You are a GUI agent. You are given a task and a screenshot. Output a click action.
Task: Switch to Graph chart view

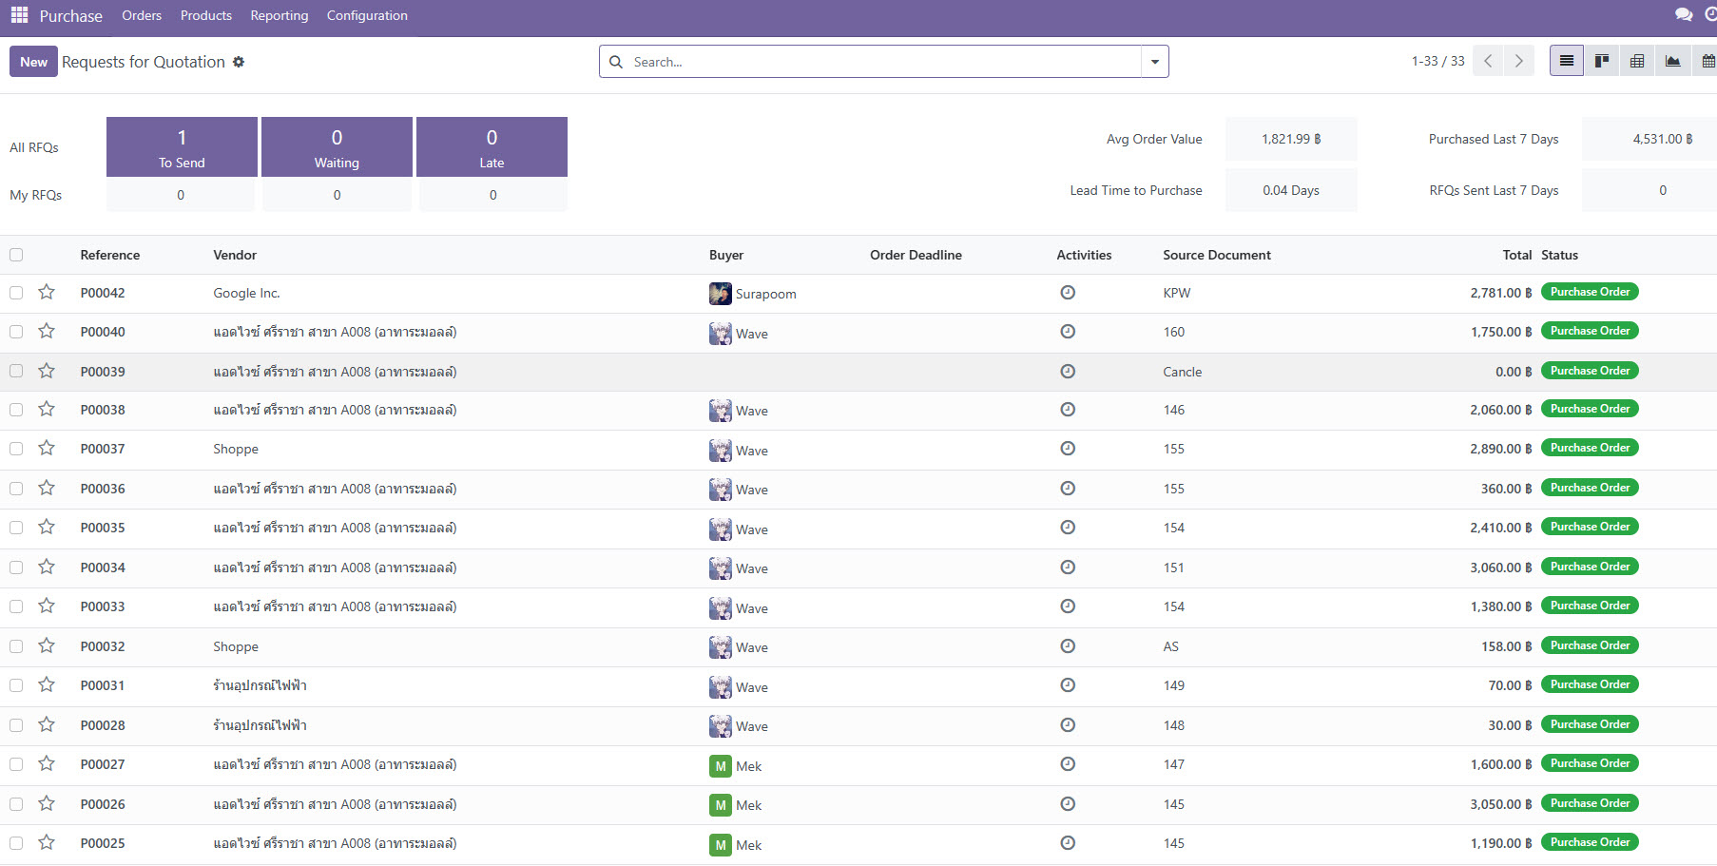1672,62
